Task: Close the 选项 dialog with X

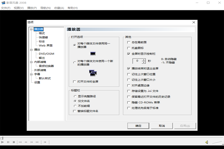Action: pos(194,22)
